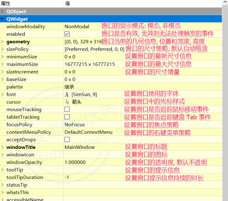Expand the geometry property
The height and width of the screenshot is (201, 228).
pos(2,42)
